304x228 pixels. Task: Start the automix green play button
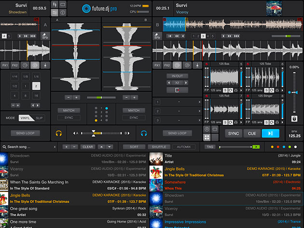[256, 147]
